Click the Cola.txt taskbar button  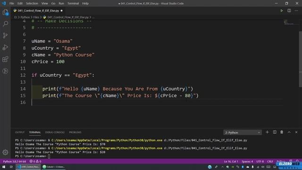(53, 167)
